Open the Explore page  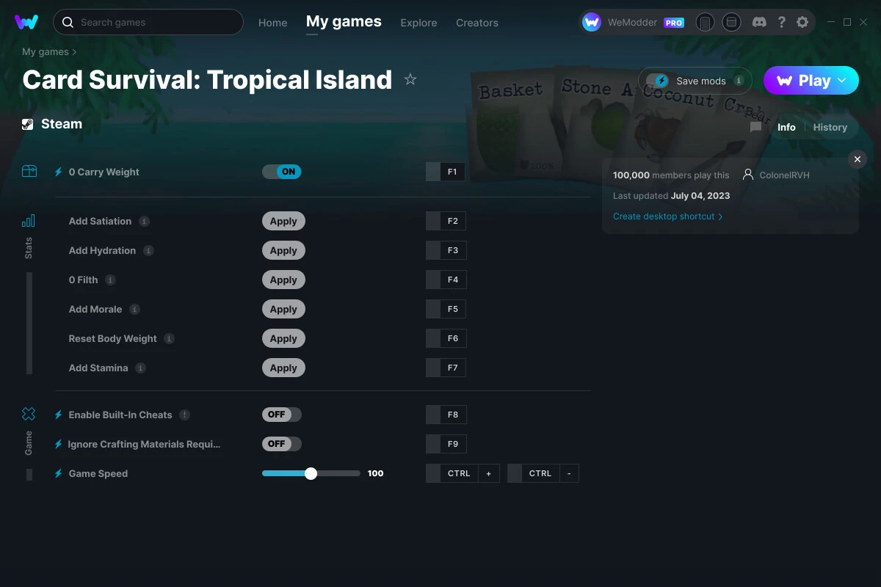(418, 23)
